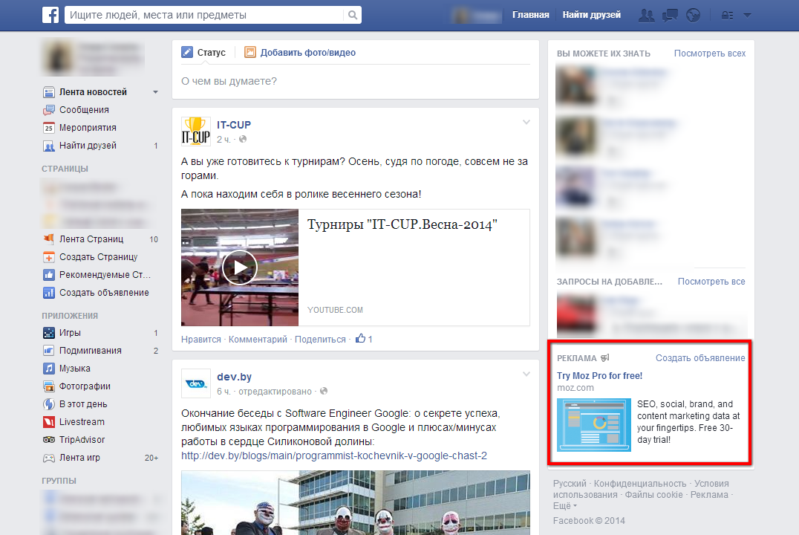
Task: Expand the Ещё footer menu
Action: pos(565,506)
